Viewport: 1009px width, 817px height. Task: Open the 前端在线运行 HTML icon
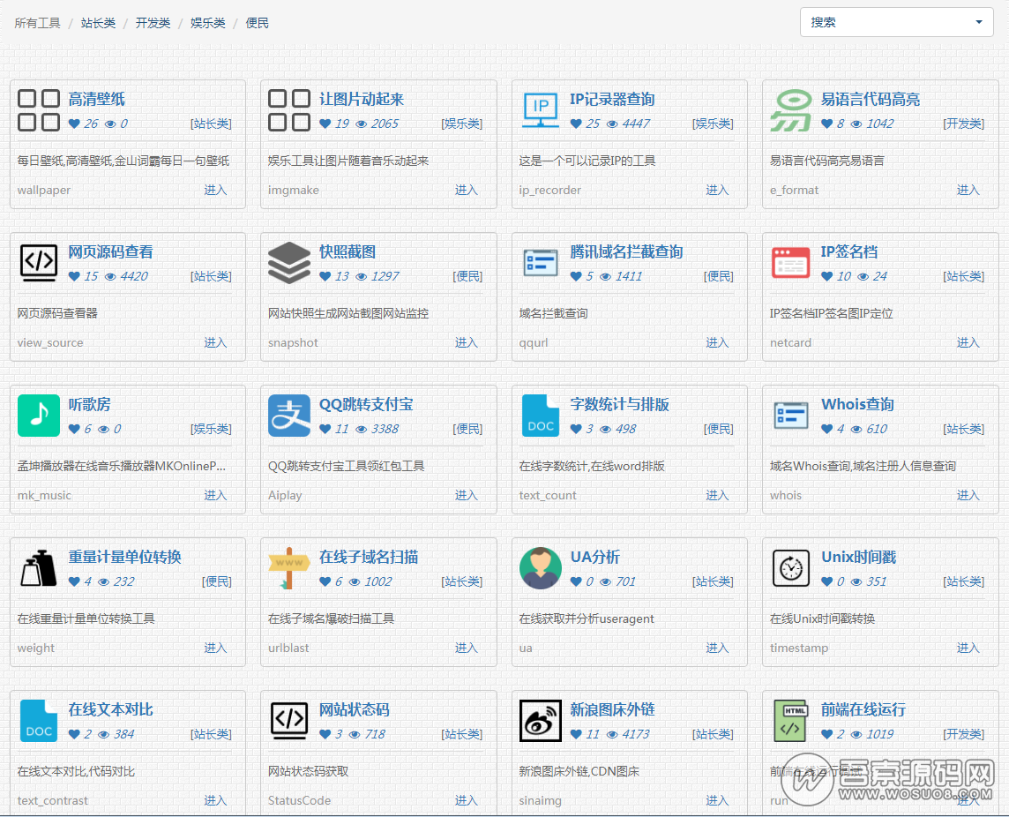791,720
